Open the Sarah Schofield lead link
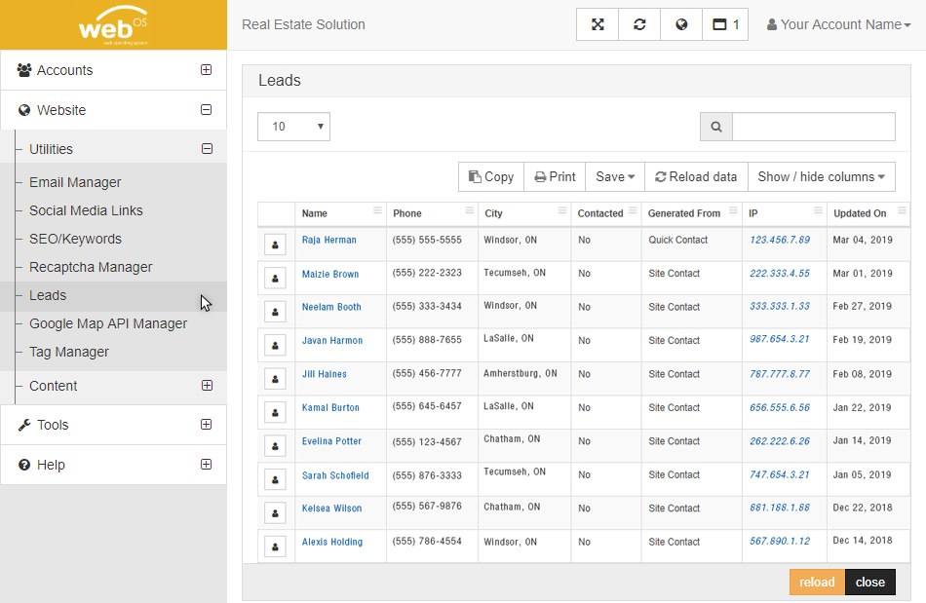The height and width of the screenshot is (603, 926). click(335, 475)
